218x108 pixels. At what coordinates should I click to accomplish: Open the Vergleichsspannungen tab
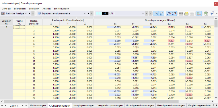click(110, 105)
